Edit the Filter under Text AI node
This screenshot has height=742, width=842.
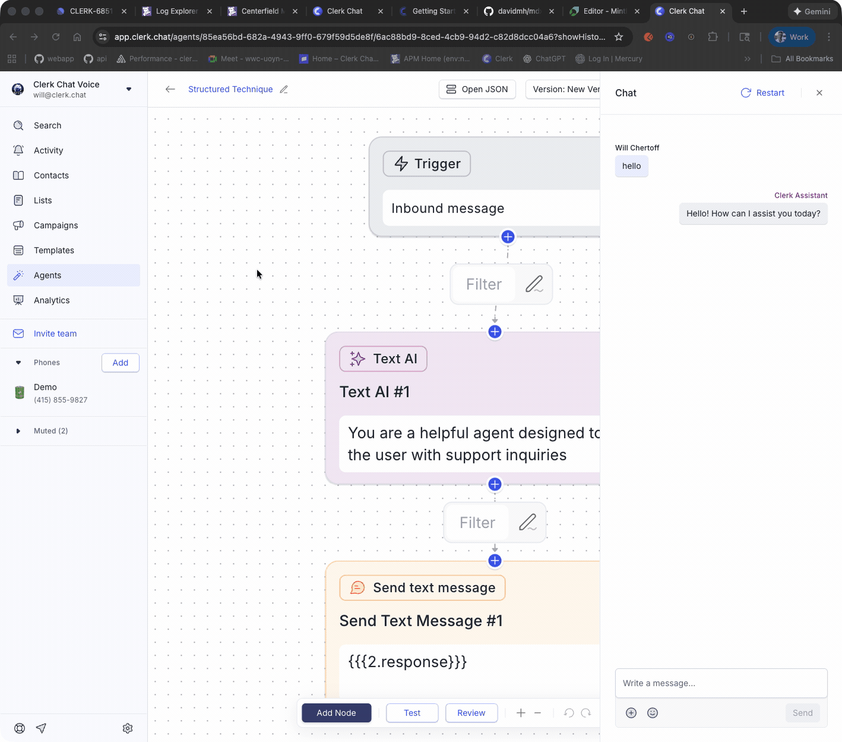click(x=527, y=522)
